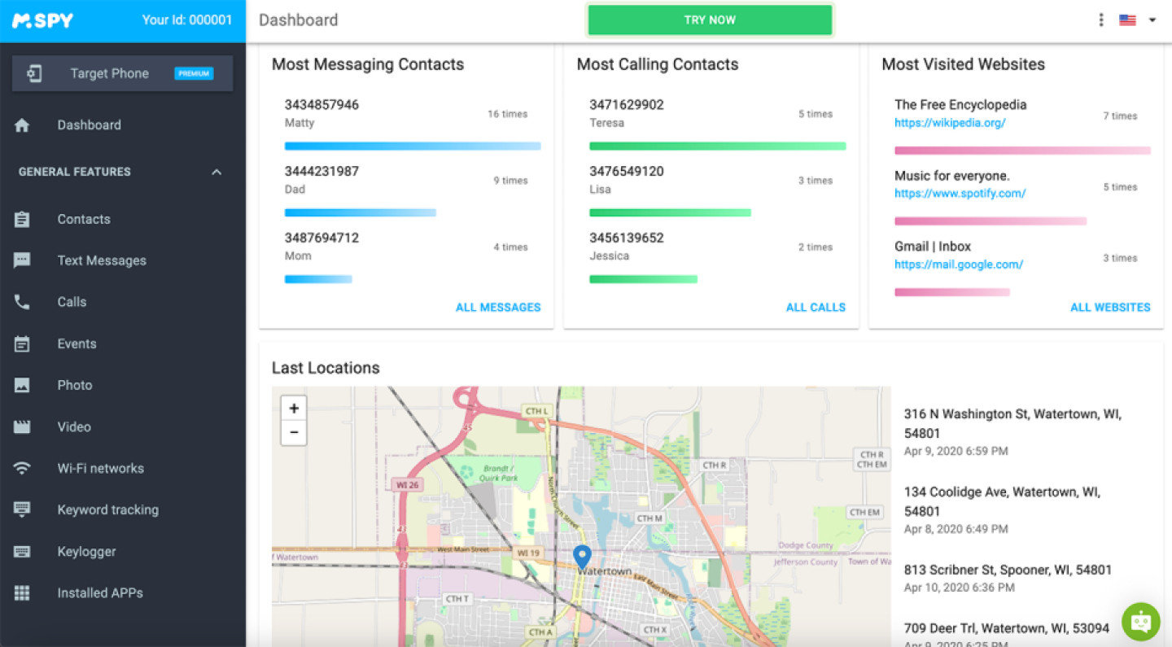Click Matty's blue message count bar
Viewport: 1172px width, 647px height.
413,146
